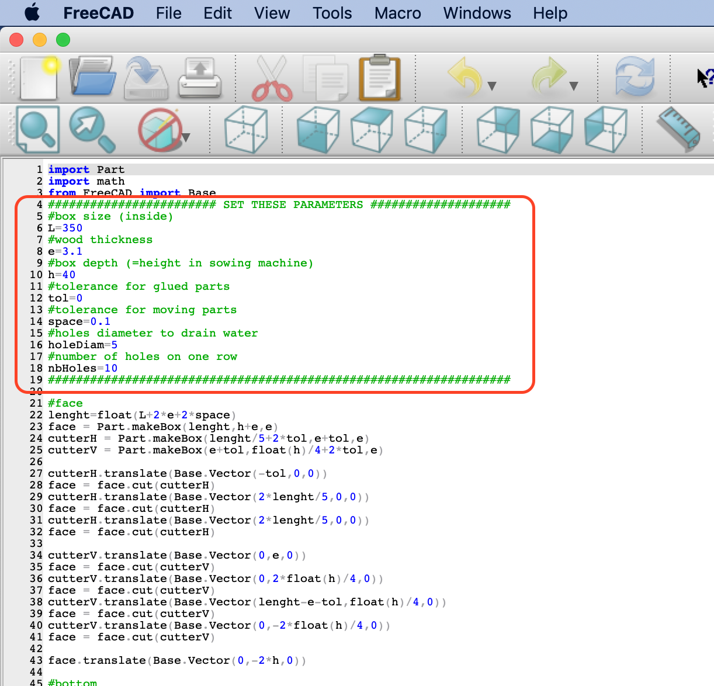Click the 'cutterH = Part.makeBox' line
This screenshot has height=686, width=714.
tap(209, 438)
